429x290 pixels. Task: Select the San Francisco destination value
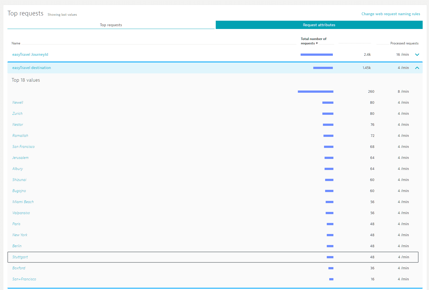point(23,147)
